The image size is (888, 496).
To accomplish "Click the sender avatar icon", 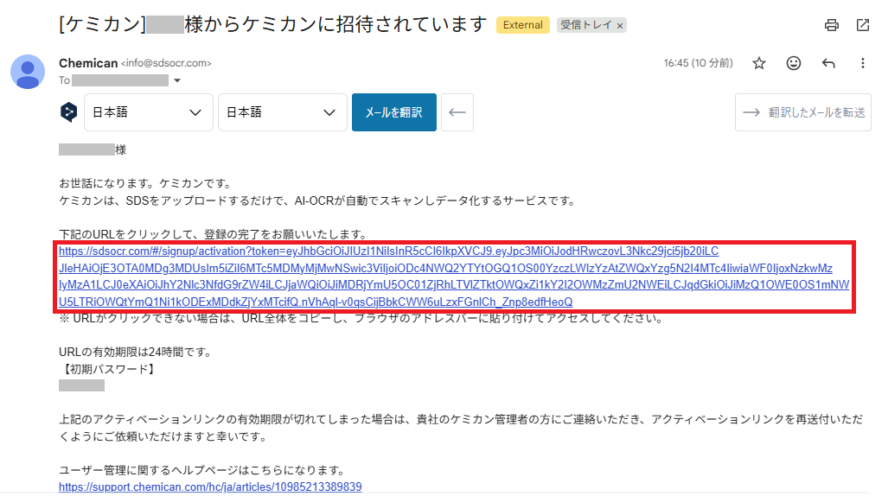I will (28, 72).
